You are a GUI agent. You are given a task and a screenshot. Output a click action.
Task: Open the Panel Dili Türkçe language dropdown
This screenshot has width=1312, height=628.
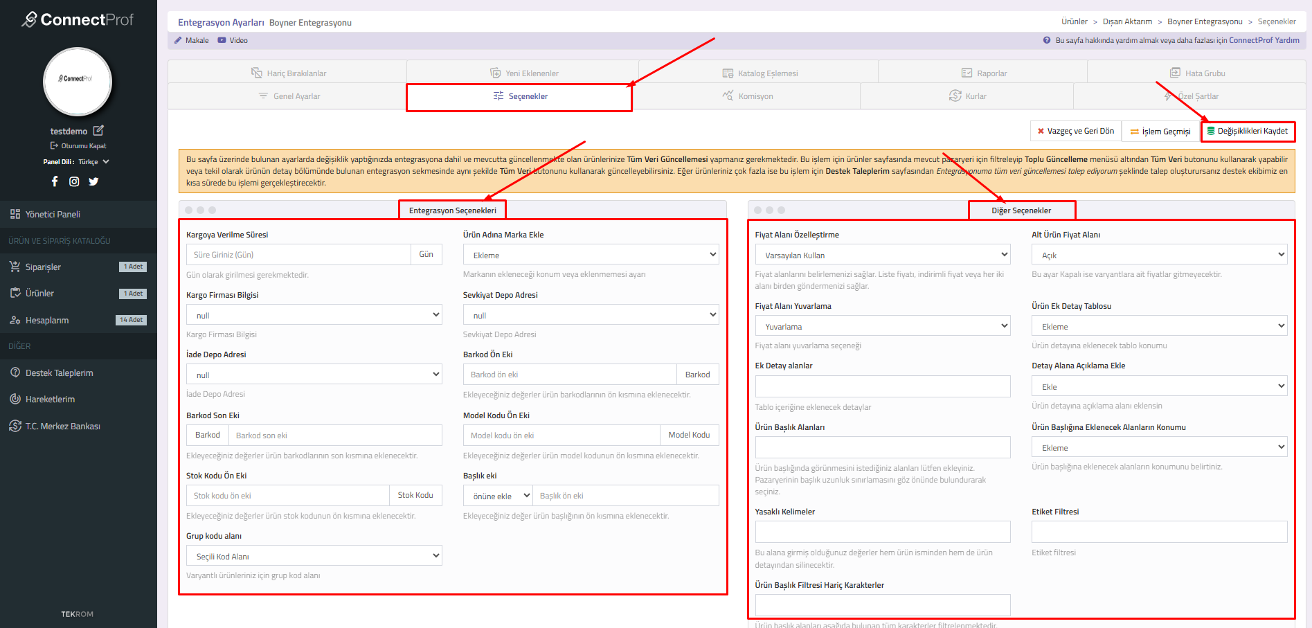[x=93, y=161]
